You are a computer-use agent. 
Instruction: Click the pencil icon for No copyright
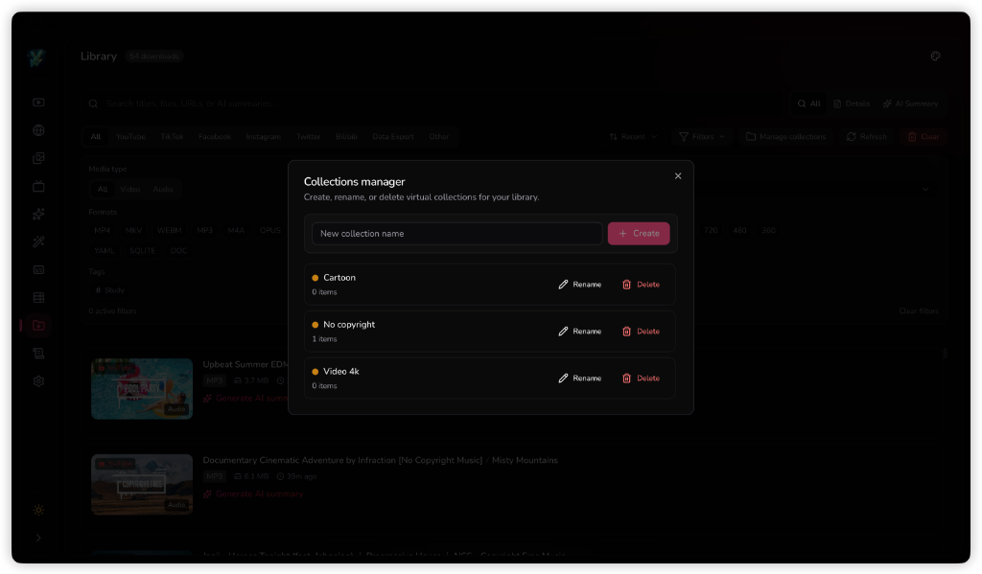563,332
